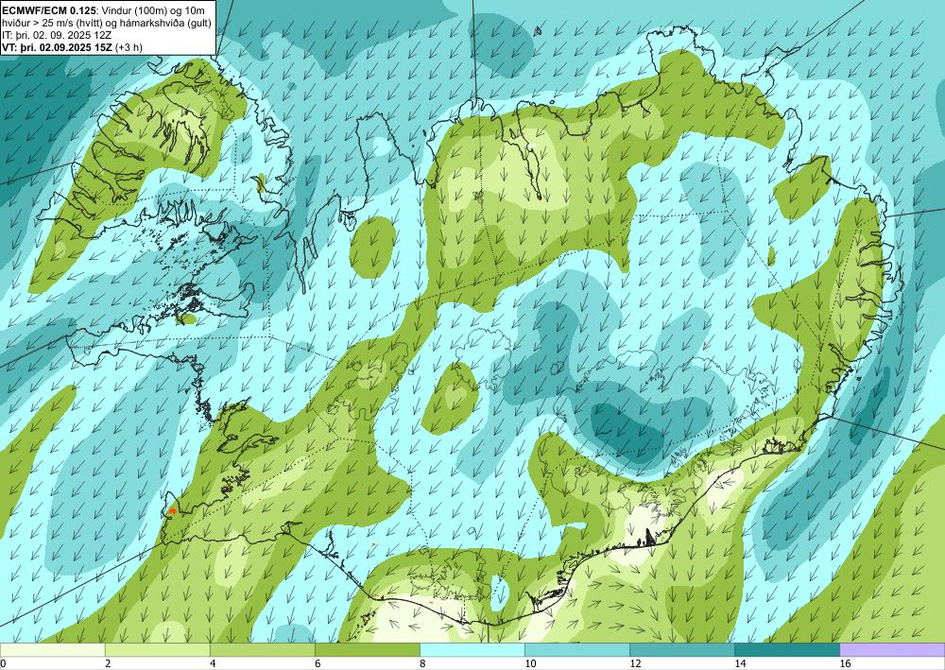Click the legend value label "12"
Screen dimensions: 945x670
click(x=635, y=663)
